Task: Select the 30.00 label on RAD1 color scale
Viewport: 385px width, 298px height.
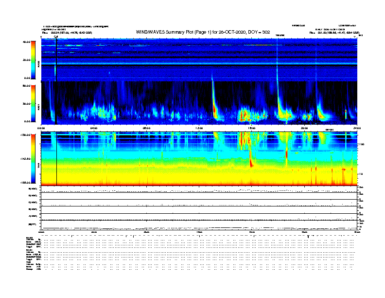Action: [x=26, y=104]
